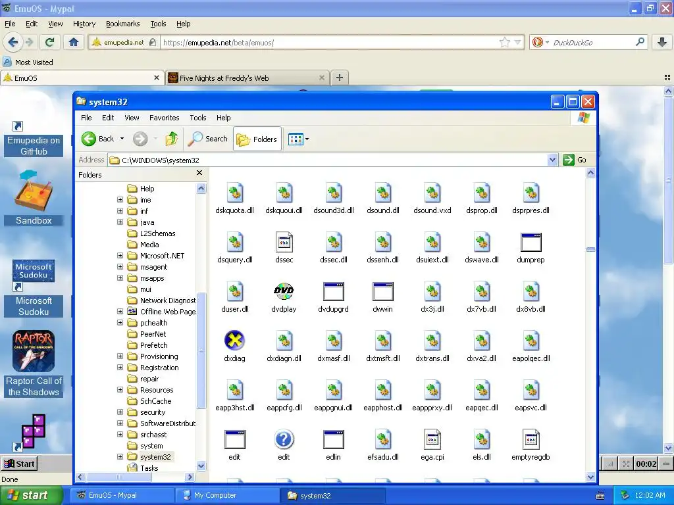Screen dimensions: 674x505
Task: Click the system tray clock
Action: tap(650, 495)
